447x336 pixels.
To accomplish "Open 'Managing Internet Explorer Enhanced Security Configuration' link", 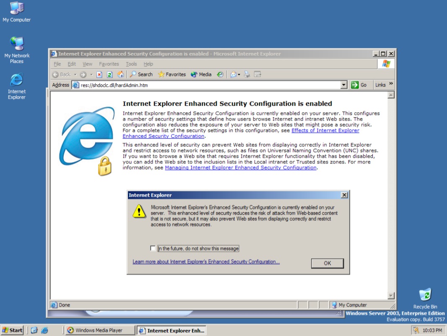I will 241,168.
